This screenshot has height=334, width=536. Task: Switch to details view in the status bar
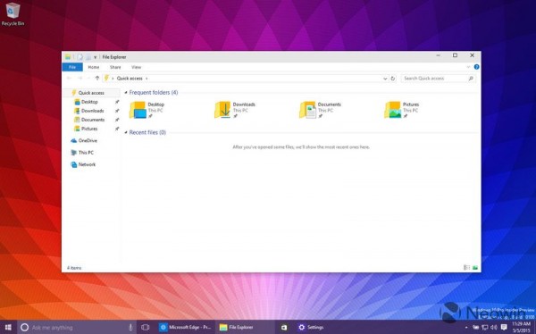pyautogui.click(x=466, y=268)
